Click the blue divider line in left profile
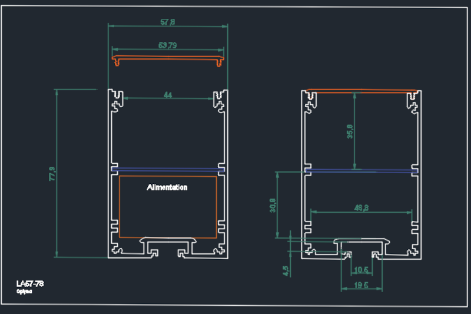Image resolution: width=471 pixels, height=314 pixels. 168,170
